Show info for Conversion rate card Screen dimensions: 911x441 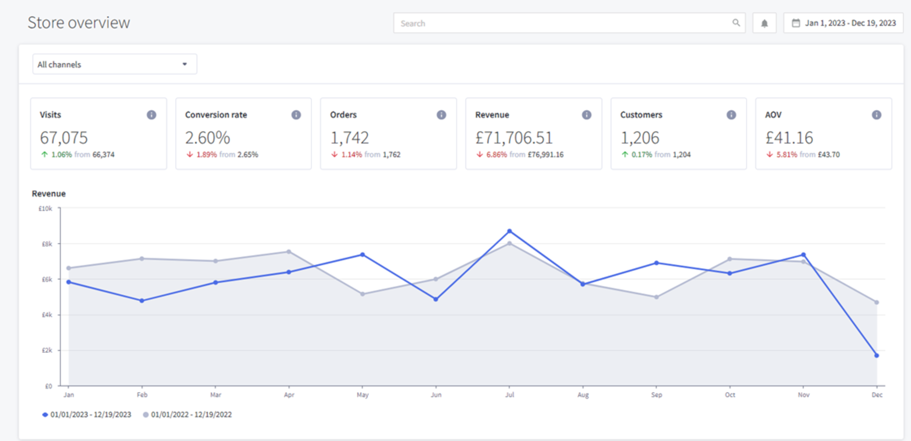[x=296, y=115]
